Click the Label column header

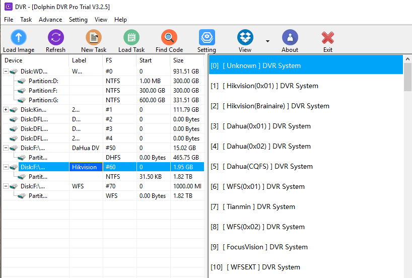click(x=86, y=60)
